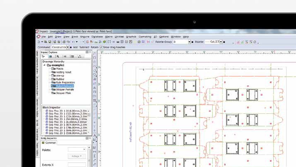Click the New document toolbar icon
The image size is (296, 167).
(39, 42)
